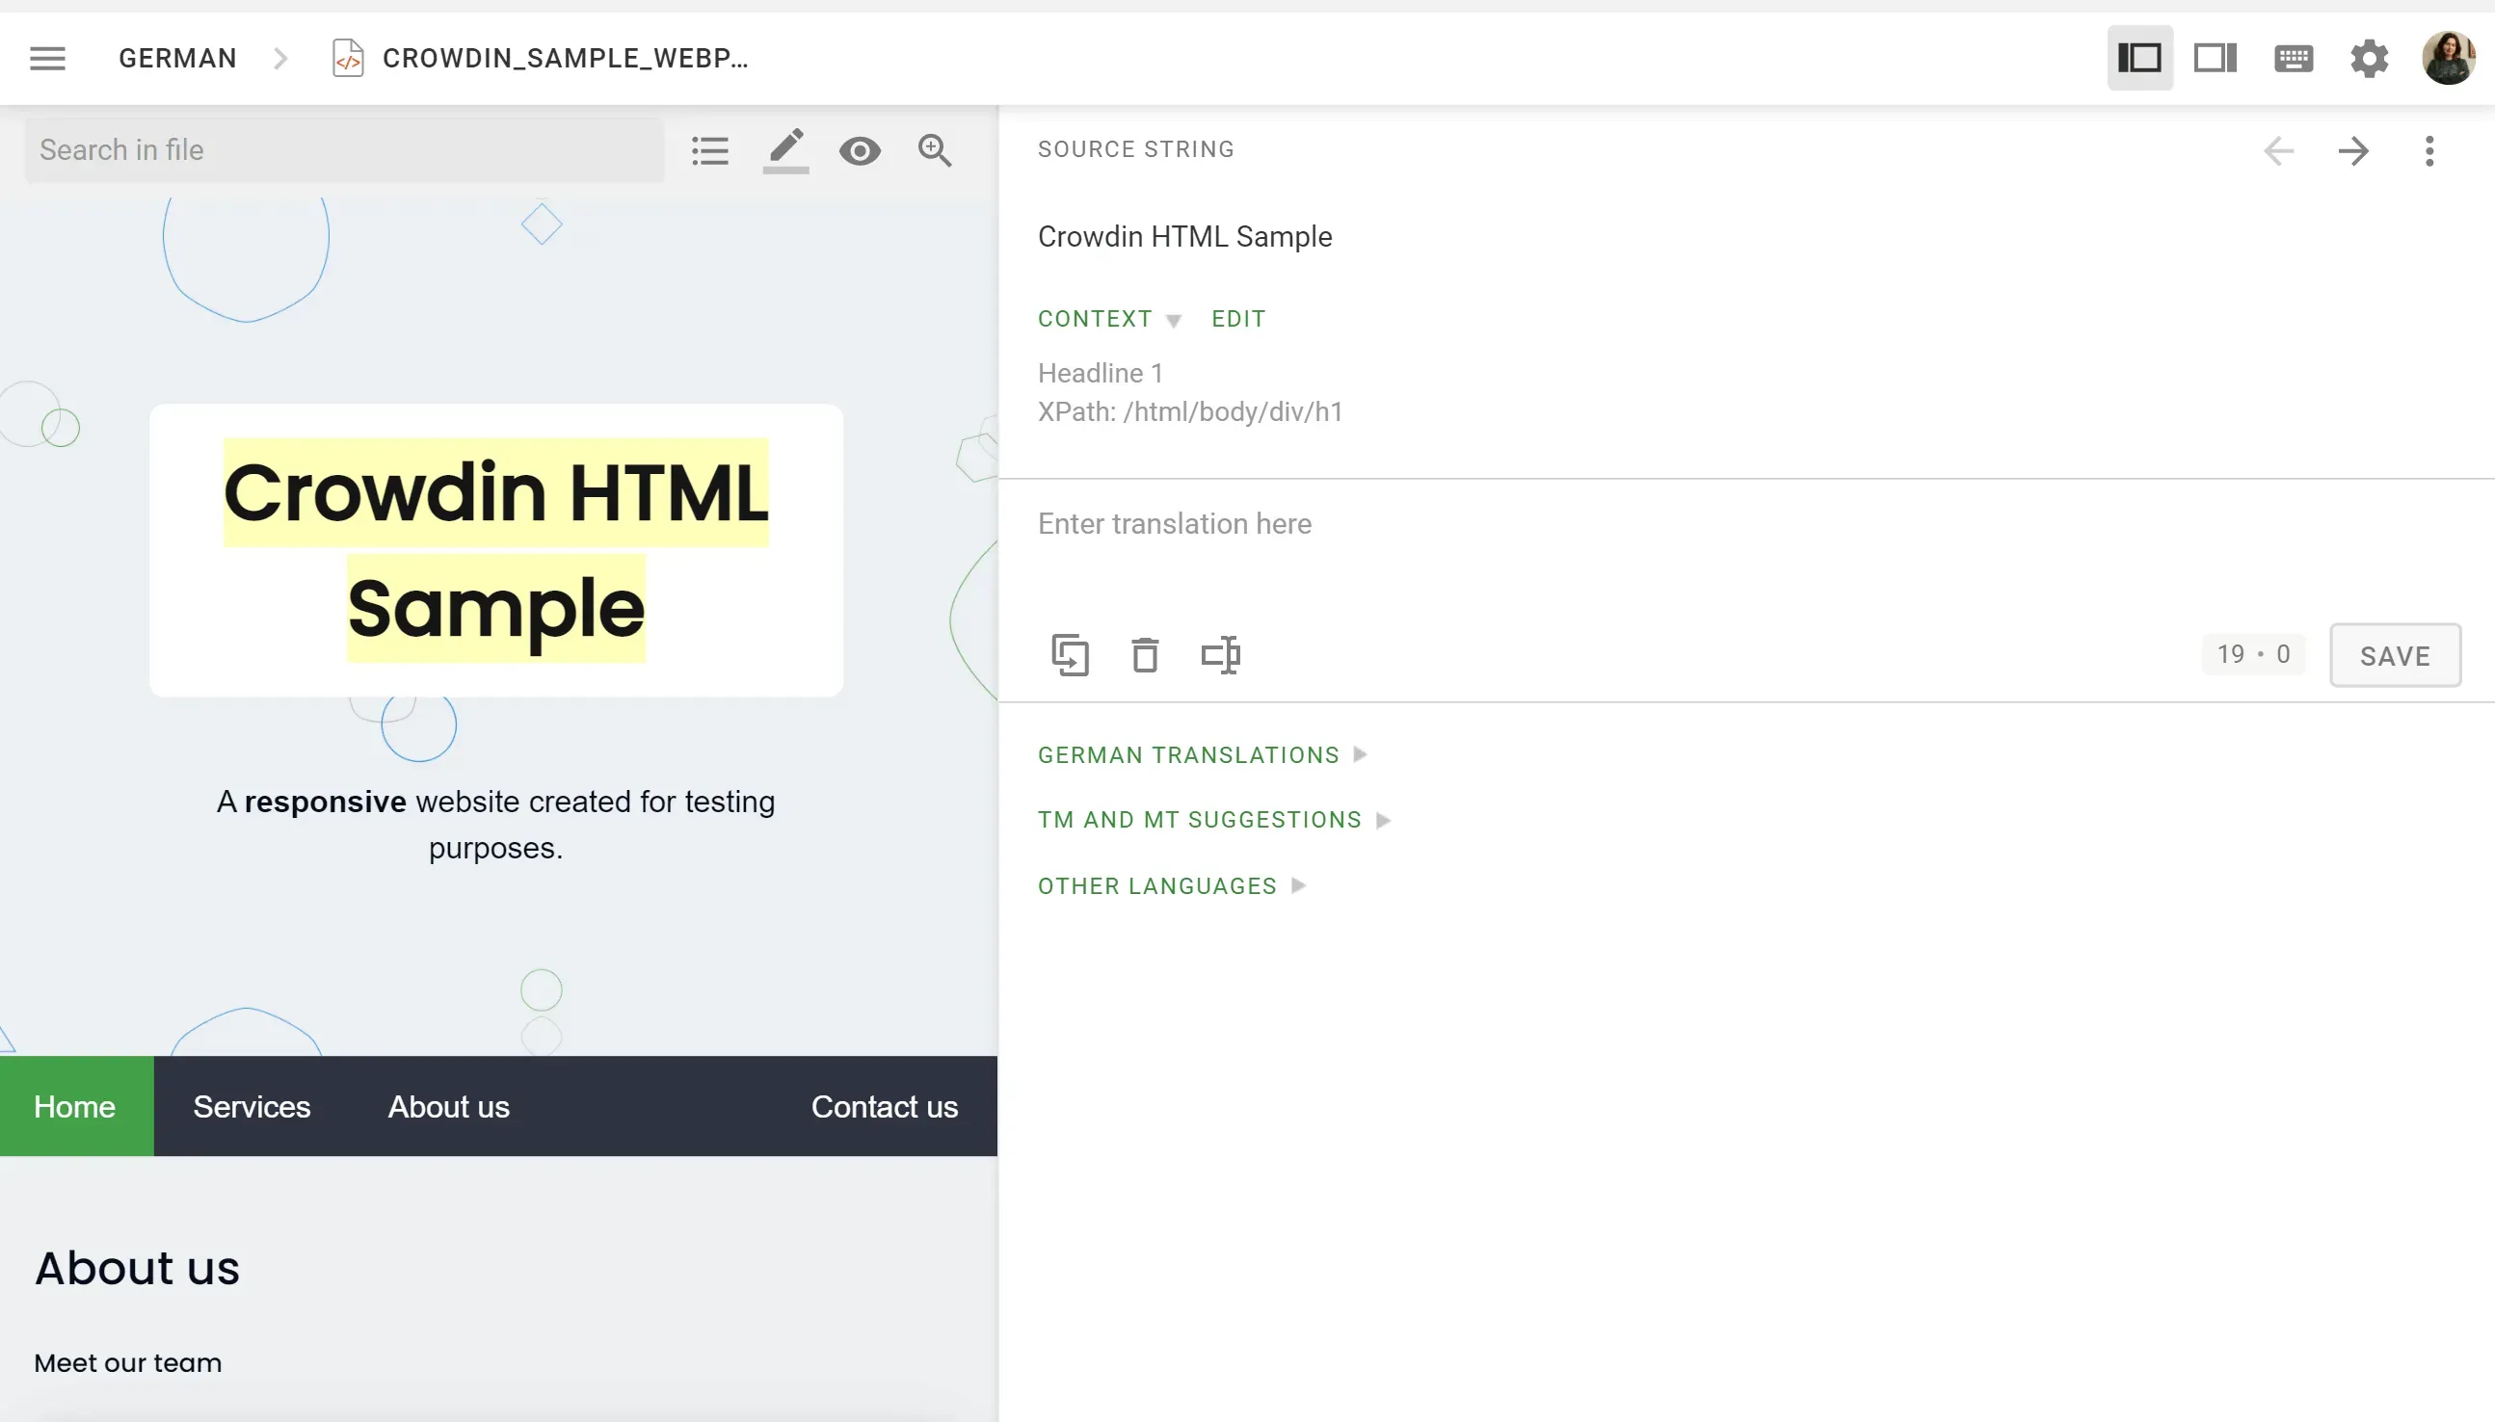
Task: Click the EDIT context link
Action: click(1237, 318)
